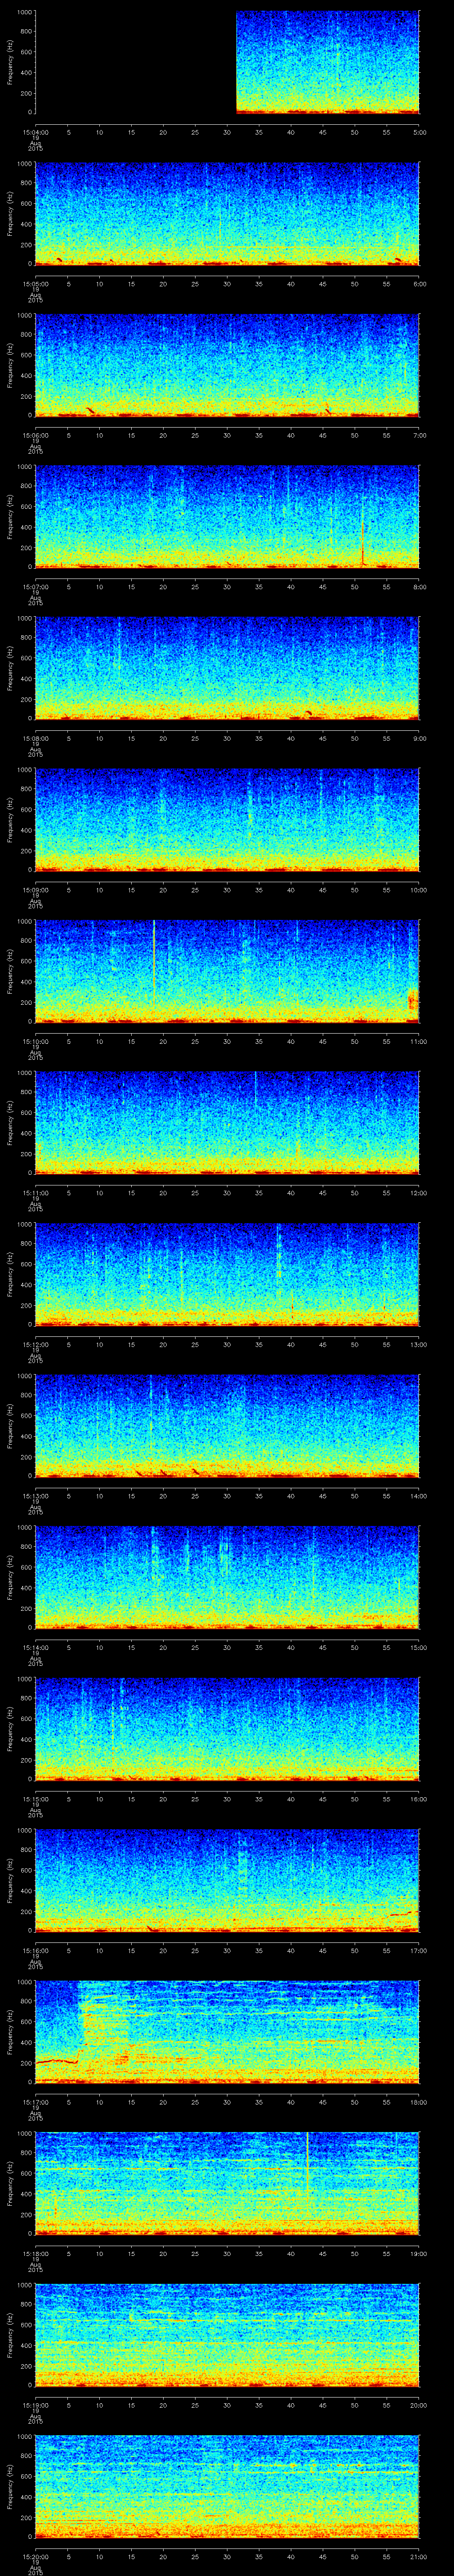The height and width of the screenshot is (2576, 454).
Task: Click the 15:13:00 start time label
Action: tap(35, 1496)
